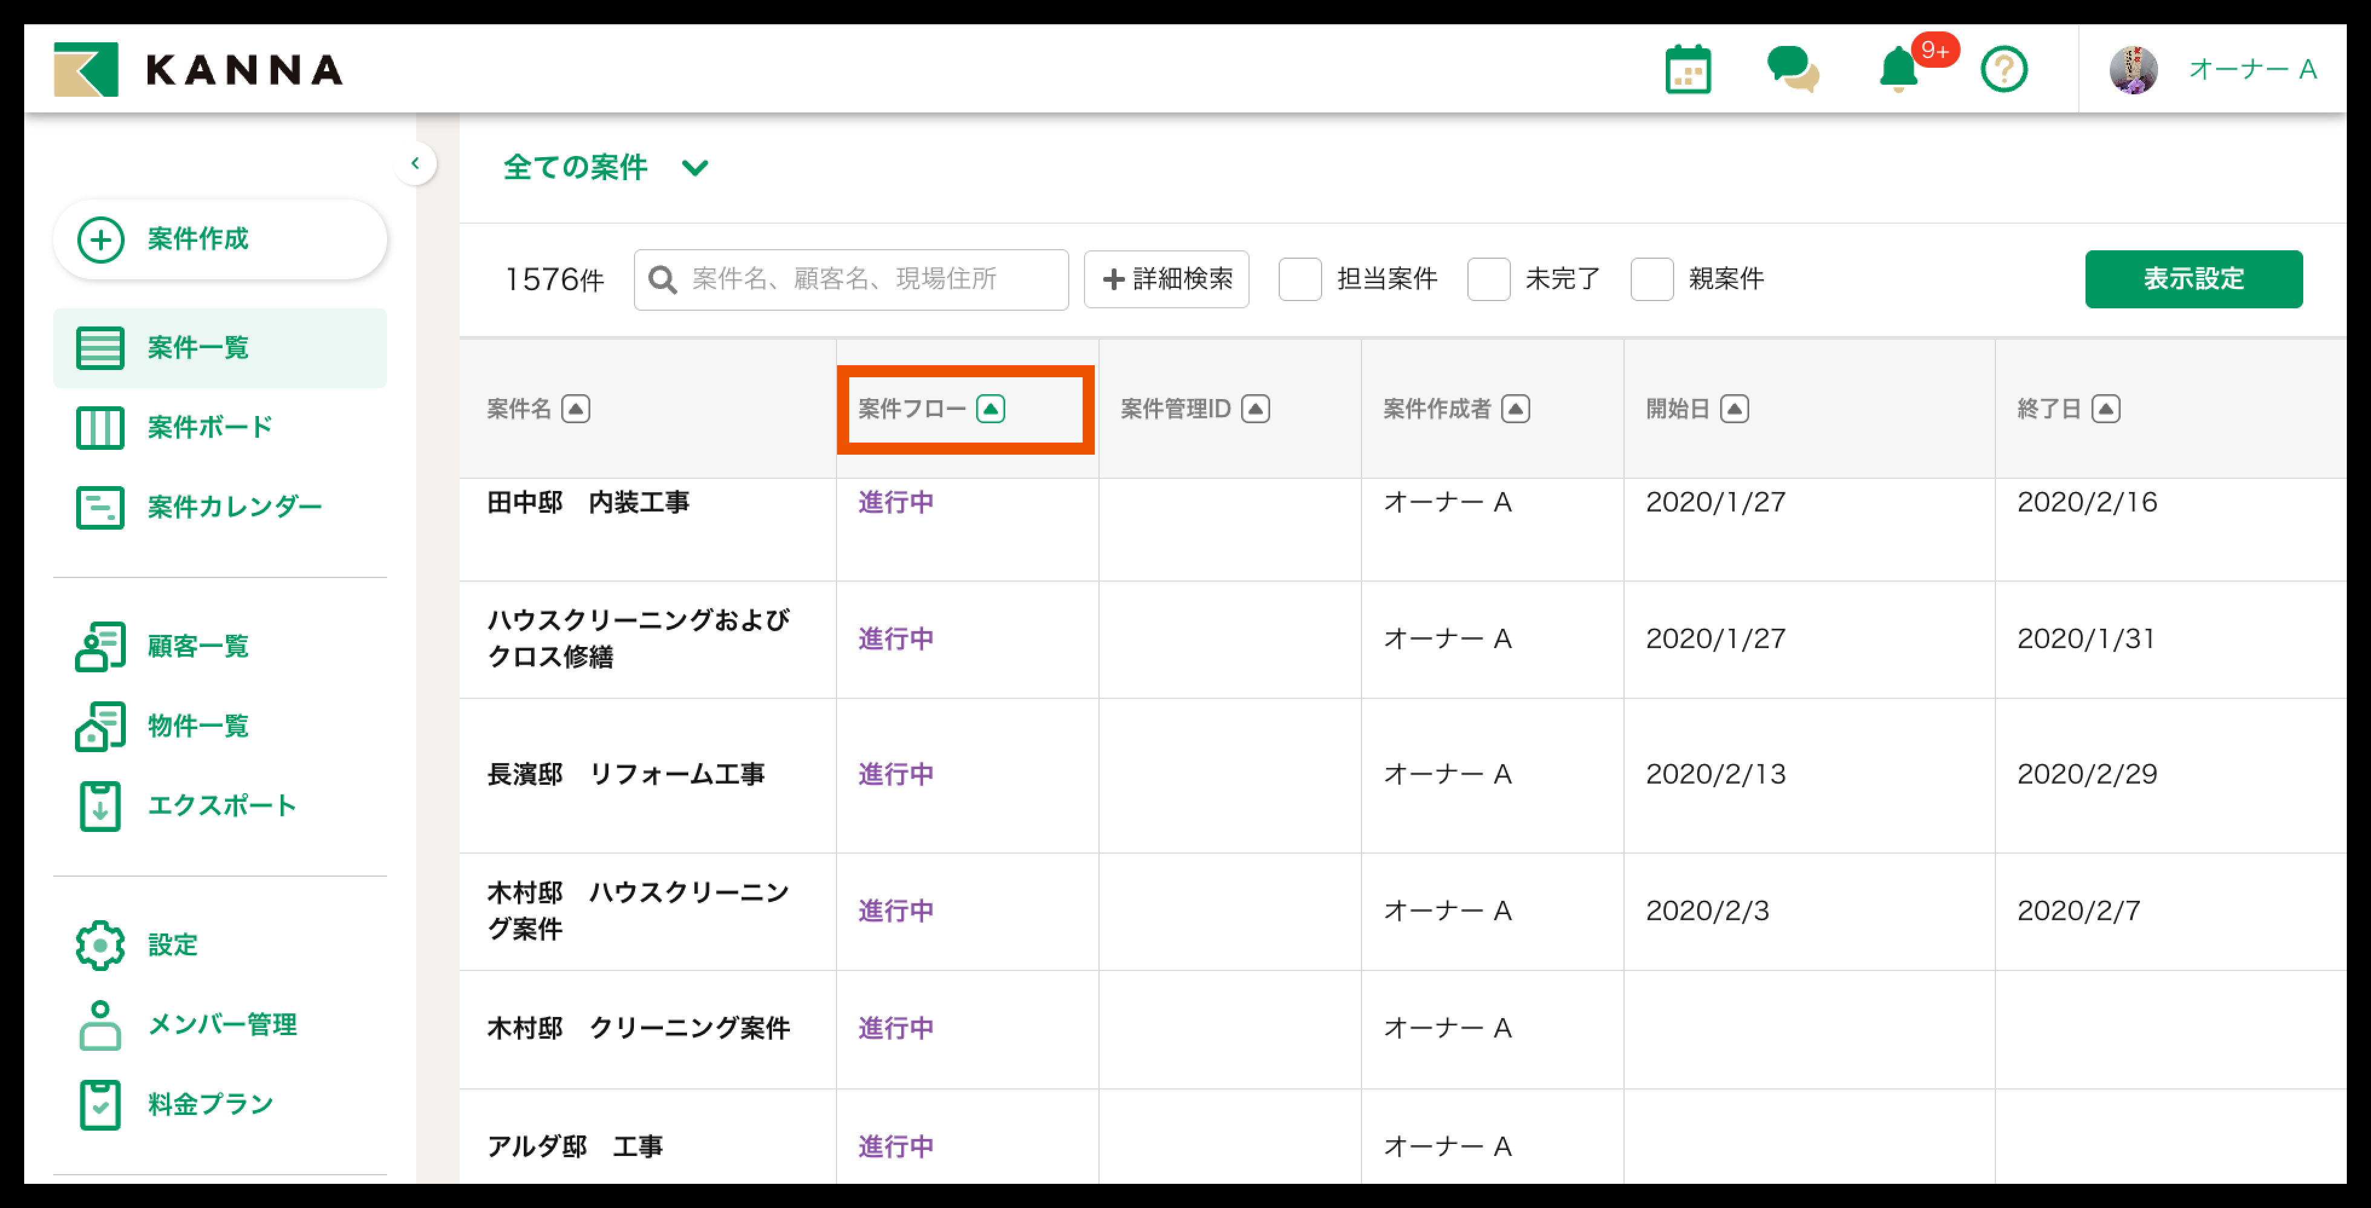Sort by the 開始日 column arrow
The width and height of the screenshot is (2371, 1208).
coord(1734,409)
